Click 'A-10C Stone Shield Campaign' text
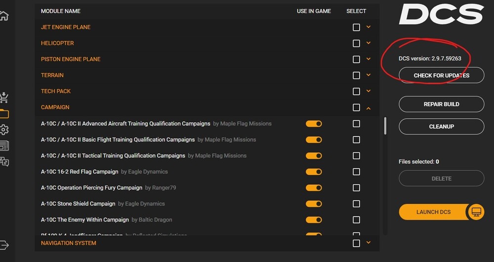Image resolution: width=494 pixels, height=262 pixels. tap(78, 204)
